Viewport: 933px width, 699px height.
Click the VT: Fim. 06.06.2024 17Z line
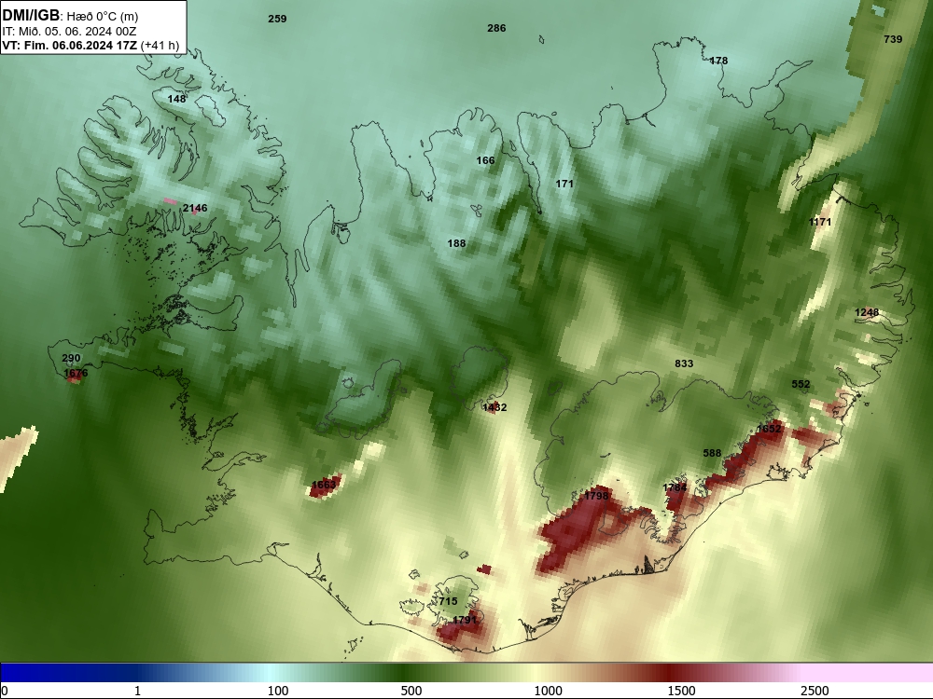[x=69, y=46]
